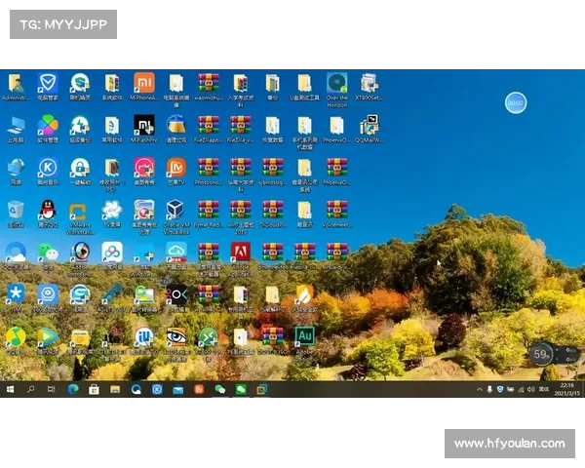585x468 pixels.
Task: Launch Adobe Audition Au icon
Action: 305,336
